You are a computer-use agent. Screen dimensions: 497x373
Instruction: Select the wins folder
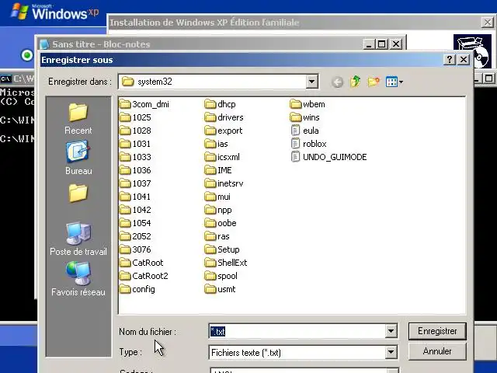[305, 117]
